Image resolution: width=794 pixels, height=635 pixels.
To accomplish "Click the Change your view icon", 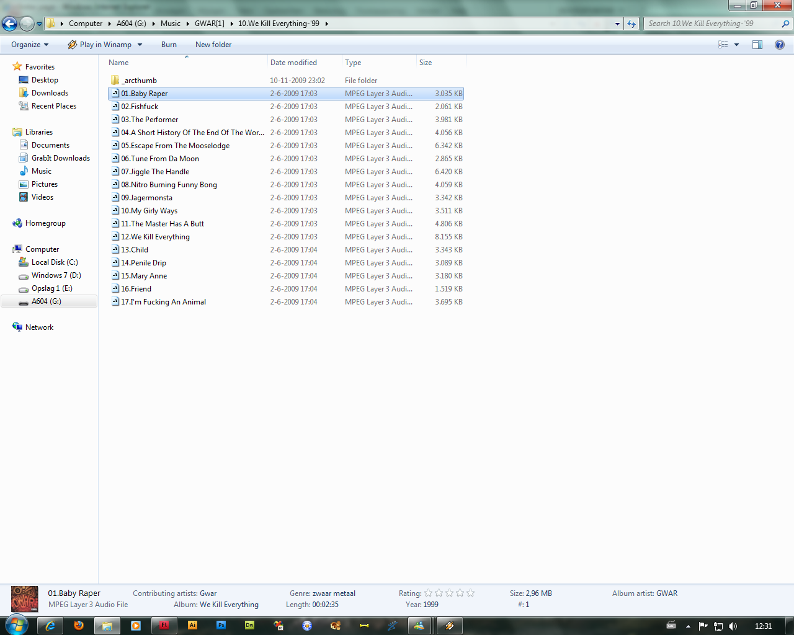I will (x=723, y=45).
